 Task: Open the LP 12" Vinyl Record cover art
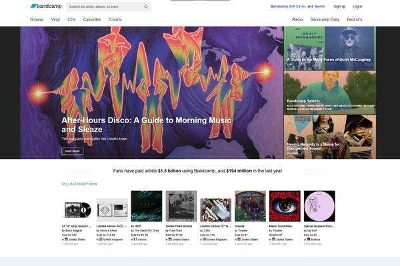(77, 209)
